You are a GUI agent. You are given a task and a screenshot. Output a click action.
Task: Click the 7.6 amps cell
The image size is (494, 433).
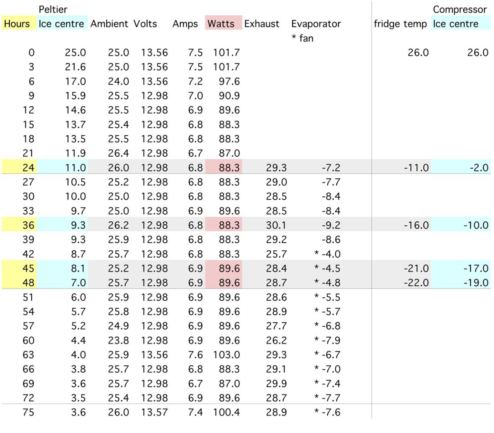pyautogui.click(x=195, y=355)
